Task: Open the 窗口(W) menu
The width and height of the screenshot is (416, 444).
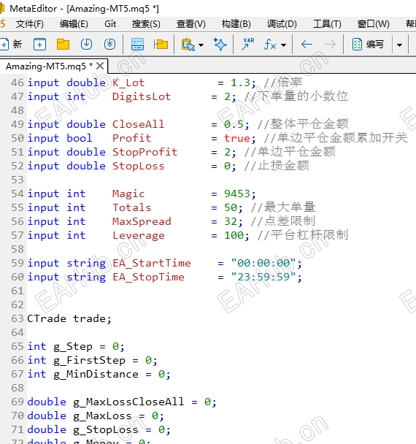Action: click(373, 24)
